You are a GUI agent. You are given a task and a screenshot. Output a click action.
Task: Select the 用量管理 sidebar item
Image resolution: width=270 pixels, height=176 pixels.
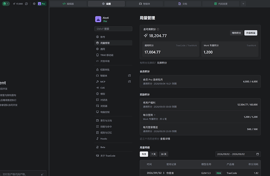click(x=113, y=43)
